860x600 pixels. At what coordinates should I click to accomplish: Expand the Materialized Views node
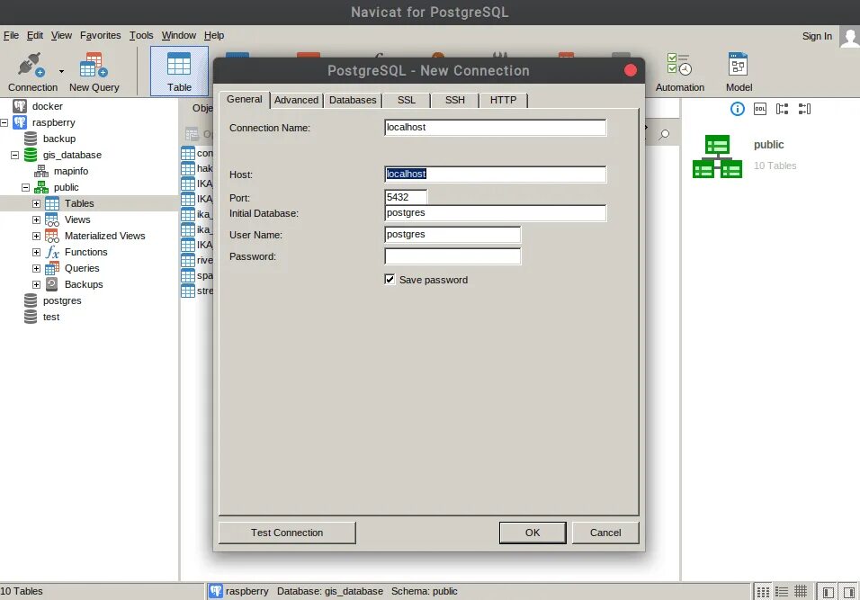tap(36, 236)
